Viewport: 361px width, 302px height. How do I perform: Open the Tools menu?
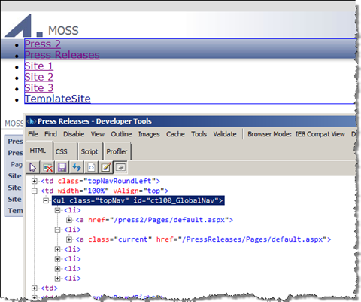tap(199, 134)
